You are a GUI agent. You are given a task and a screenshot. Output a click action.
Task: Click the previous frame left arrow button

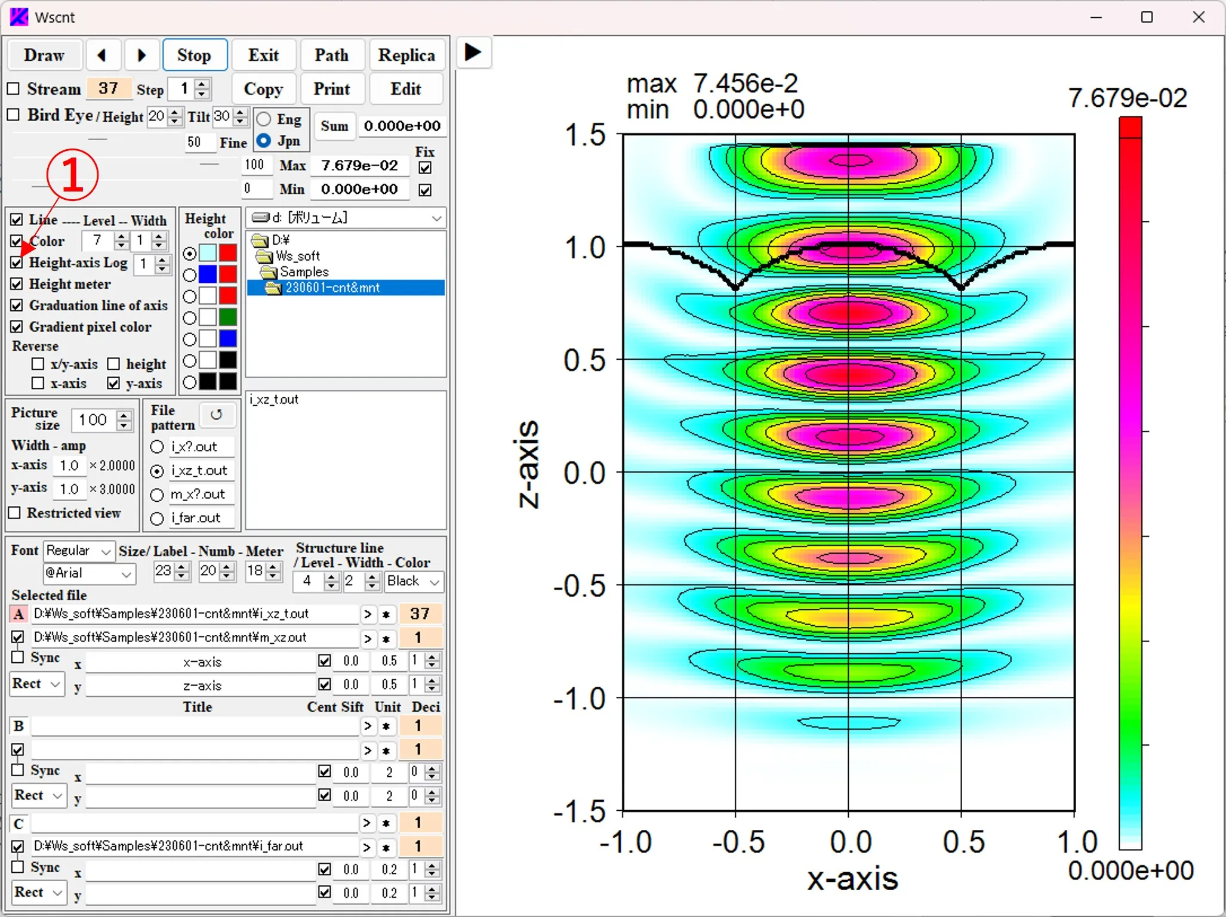click(103, 55)
